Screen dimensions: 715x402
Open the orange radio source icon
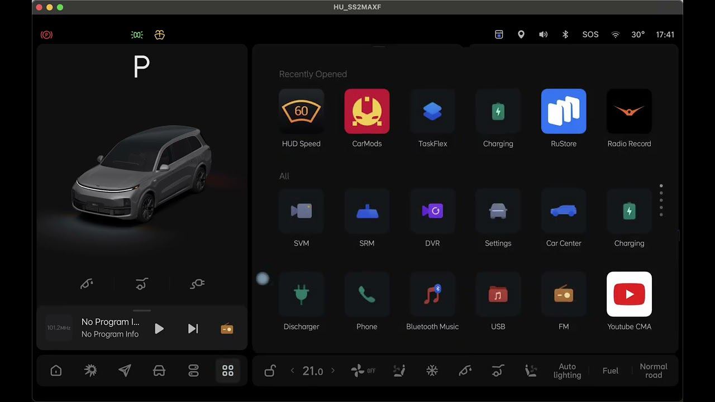tap(227, 328)
